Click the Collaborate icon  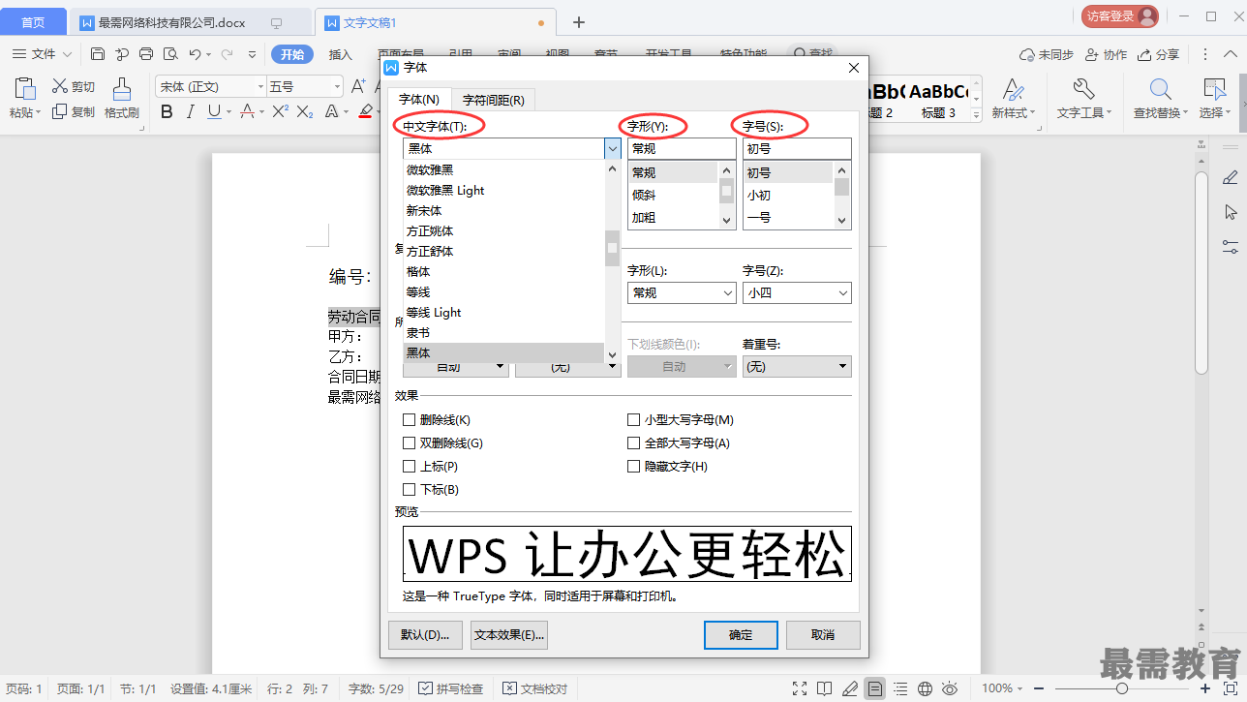coord(1091,54)
